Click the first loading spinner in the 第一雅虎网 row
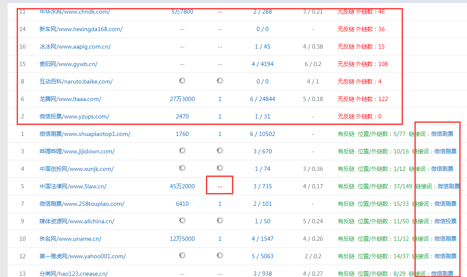The width and height of the screenshot is (467, 277). pos(182,255)
